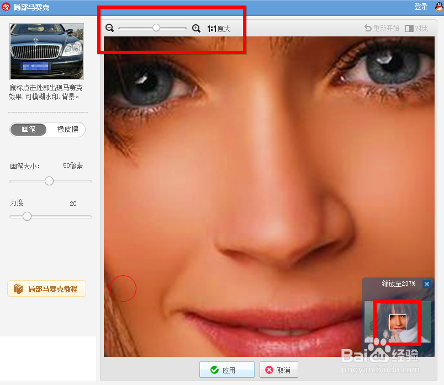Click the zoom in magnifier icon

tap(196, 28)
